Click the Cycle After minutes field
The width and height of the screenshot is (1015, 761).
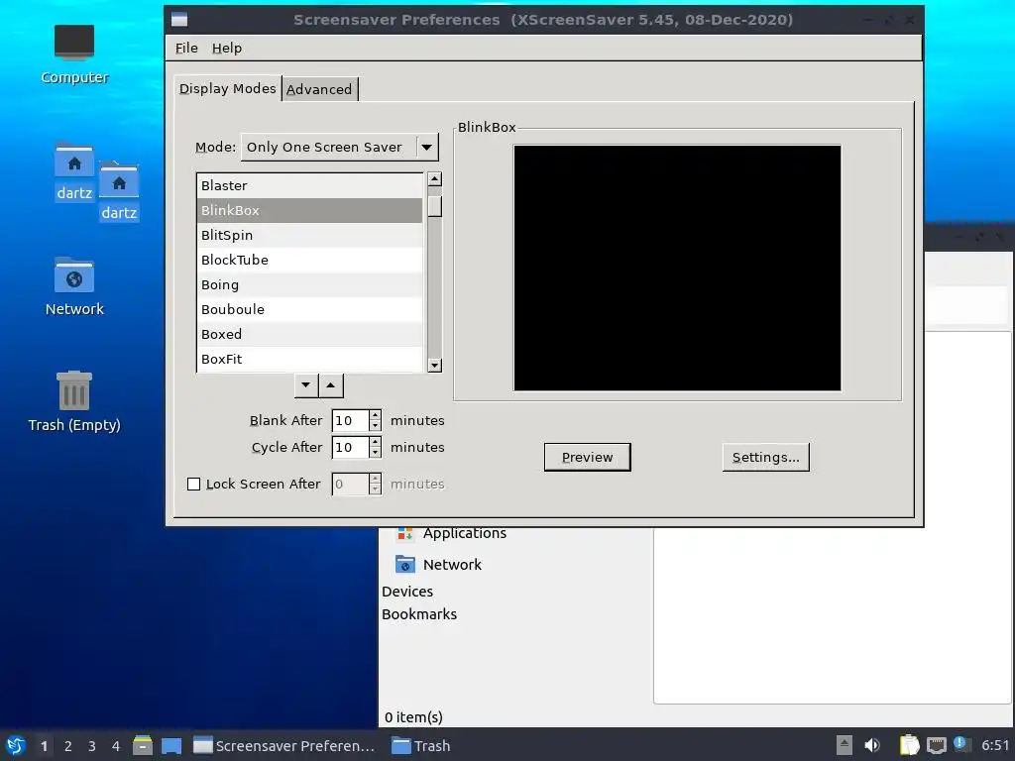click(x=350, y=447)
